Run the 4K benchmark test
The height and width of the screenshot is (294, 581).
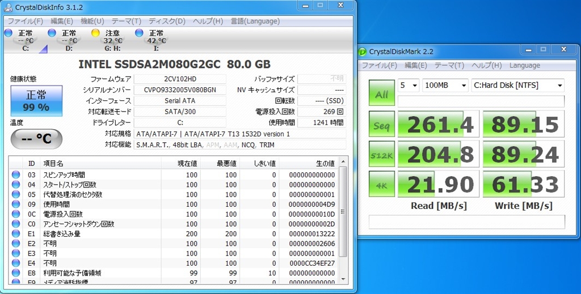381,184
